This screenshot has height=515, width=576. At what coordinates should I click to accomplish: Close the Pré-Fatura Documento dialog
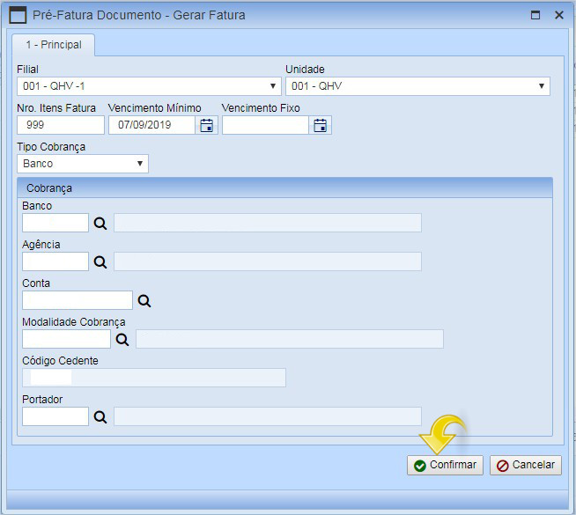558,15
